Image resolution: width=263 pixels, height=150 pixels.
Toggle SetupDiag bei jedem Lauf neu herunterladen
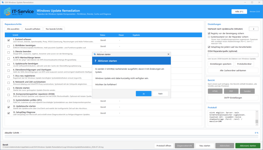[209, 47]
